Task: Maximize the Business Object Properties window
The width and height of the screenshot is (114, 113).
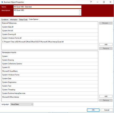Action: [x=104, y=2]
